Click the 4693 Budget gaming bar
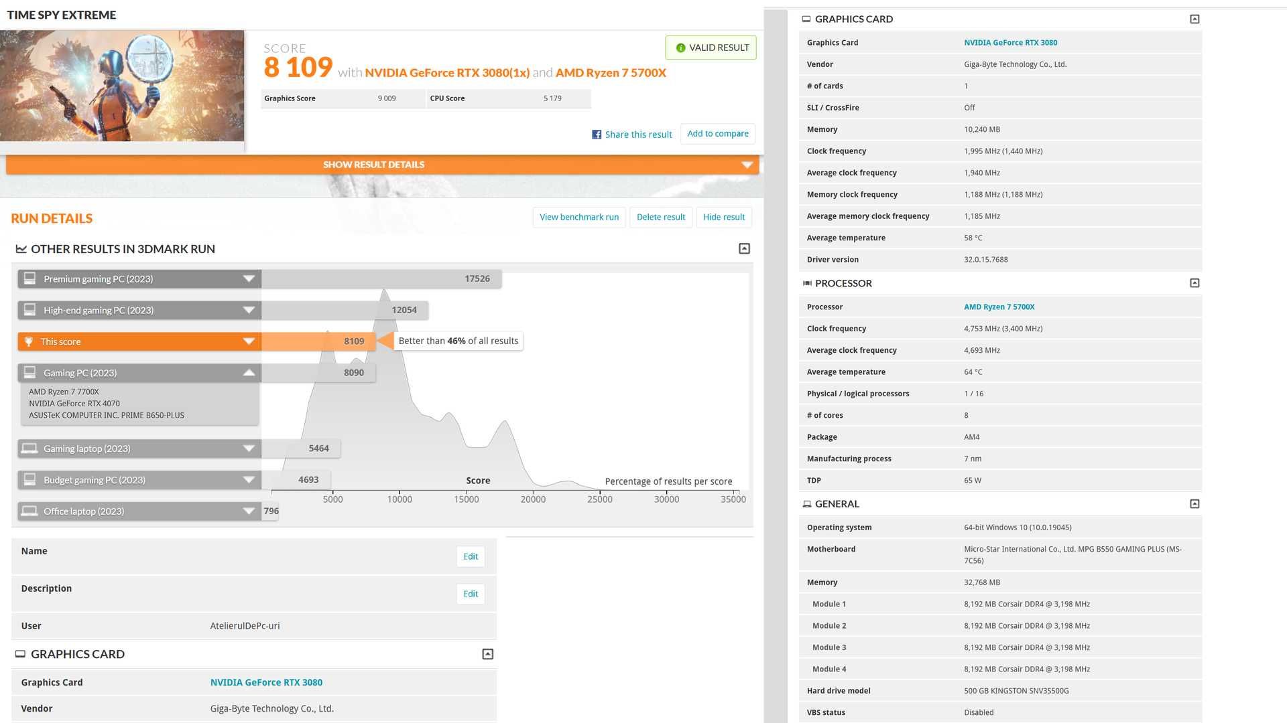This screenshot has width=1287, height=723. [x=296, y=479]
